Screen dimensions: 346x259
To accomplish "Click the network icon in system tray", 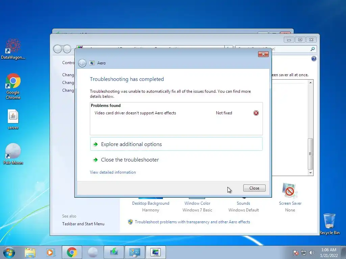I will click(304, 253).
